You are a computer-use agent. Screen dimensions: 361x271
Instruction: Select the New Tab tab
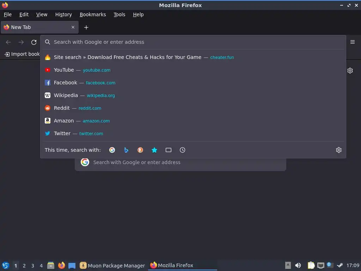[39, 27]
